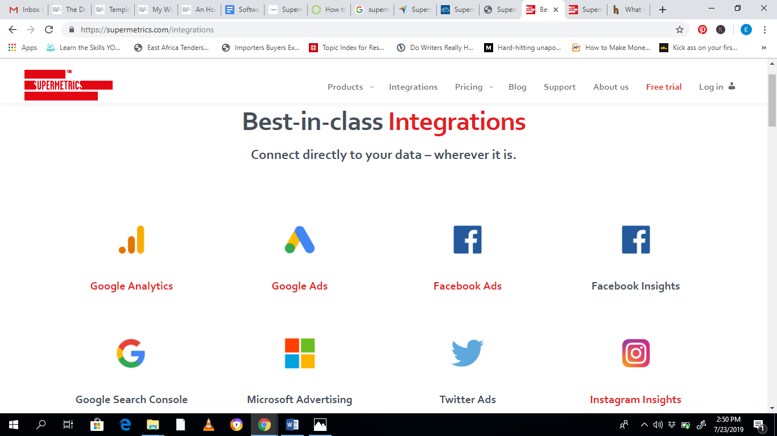Click the volume speaker icon in tray
The width and height of the screenshot is (777, 436).
point(658,425)
